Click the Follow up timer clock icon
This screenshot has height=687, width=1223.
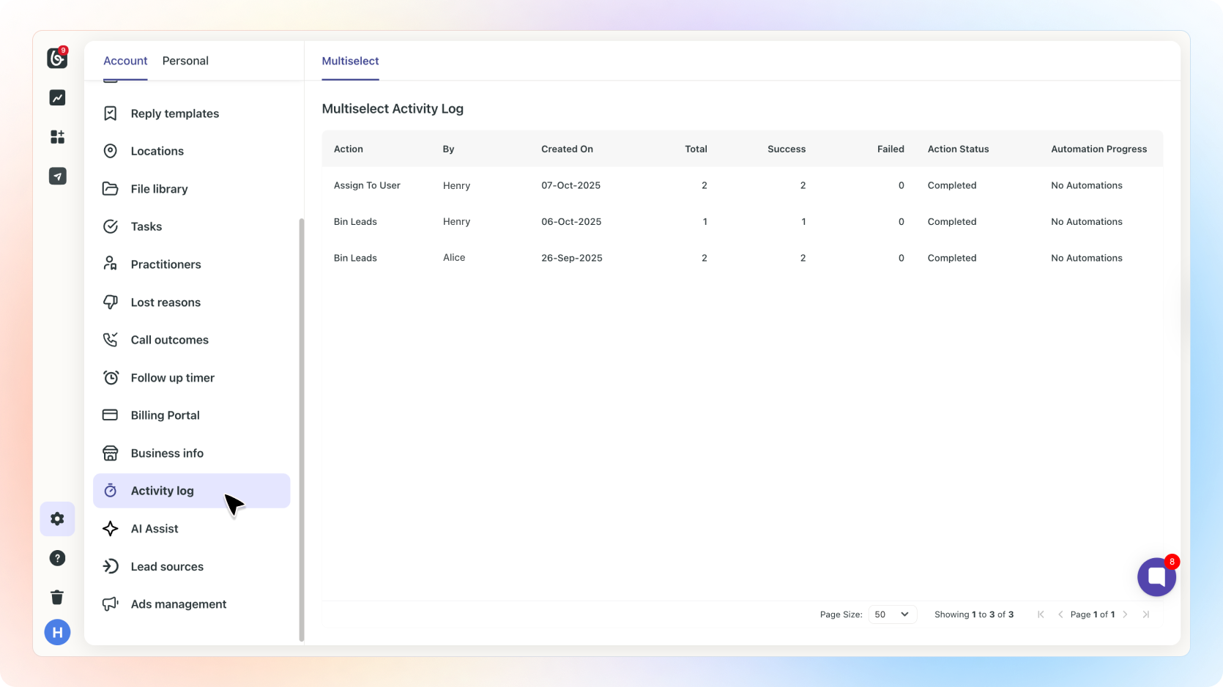(111, 378)
